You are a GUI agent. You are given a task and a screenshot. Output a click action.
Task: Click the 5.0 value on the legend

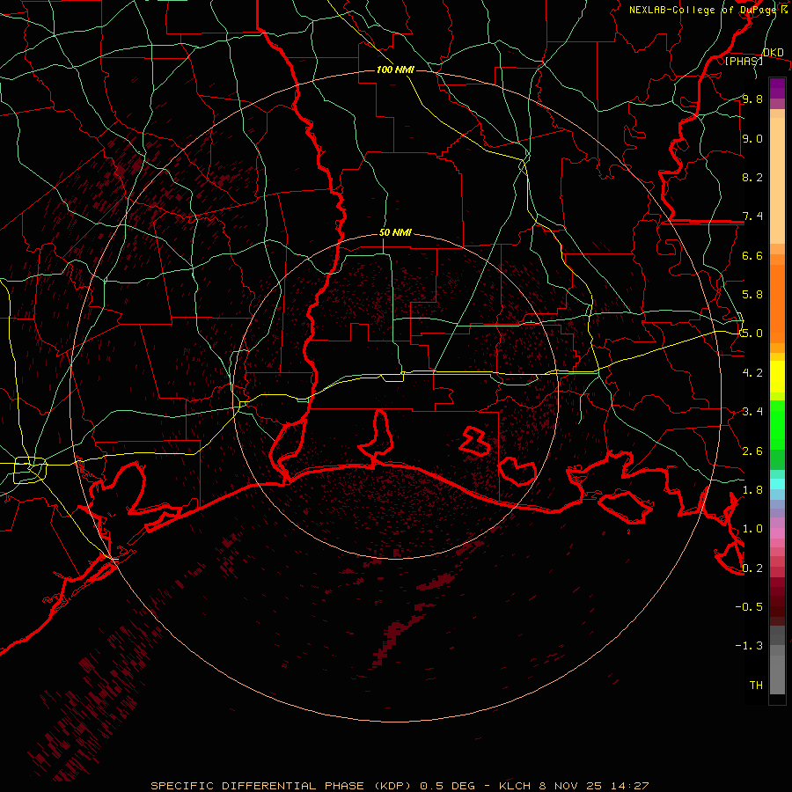click(752, 334)
